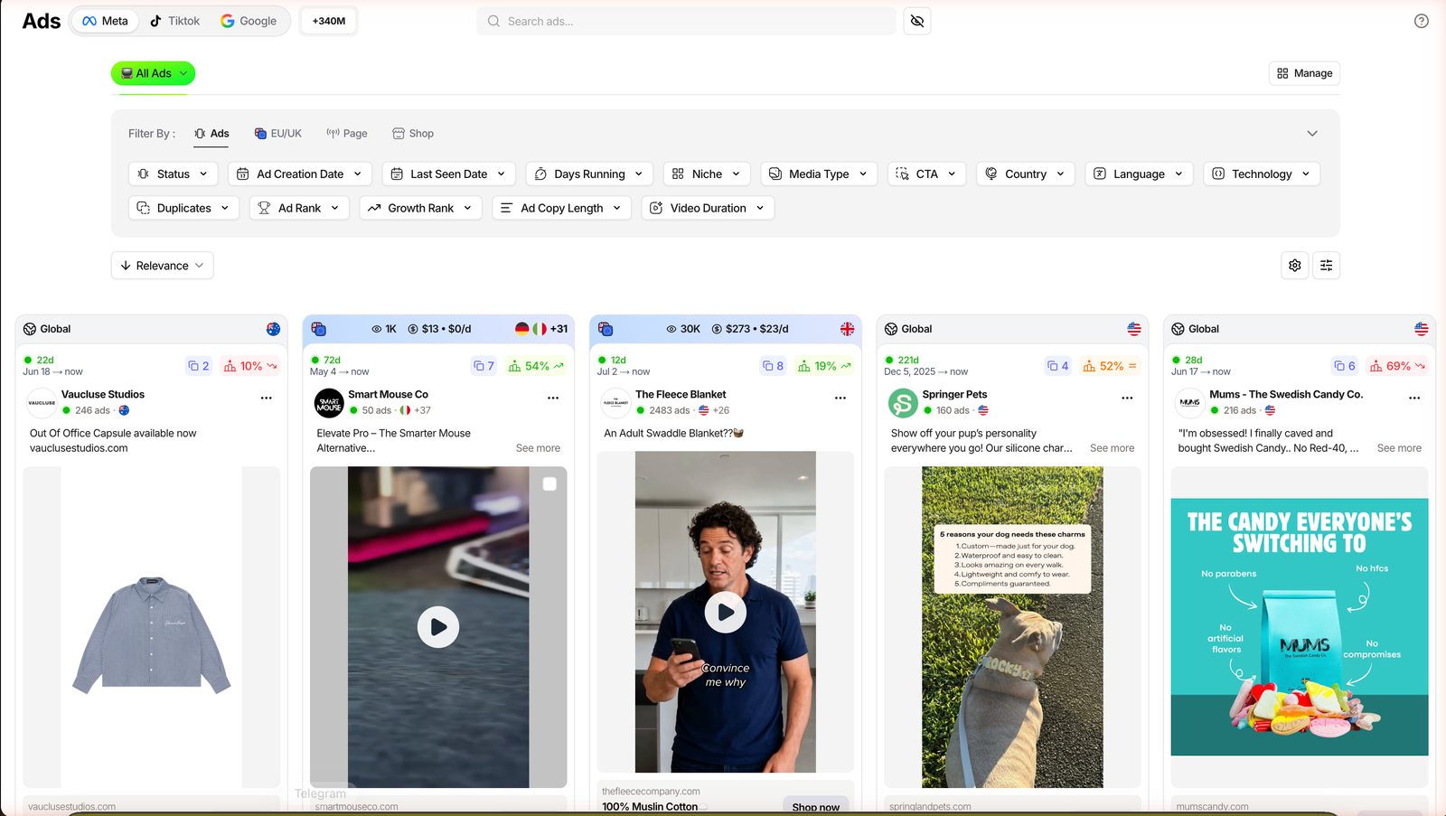Click the 52% growth badge on Springer Pets
This screenshot has width=1446, height=816.
click(1110, 366)
